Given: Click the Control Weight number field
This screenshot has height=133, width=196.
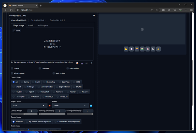Looking at the screenshot, I should (32, 111).
